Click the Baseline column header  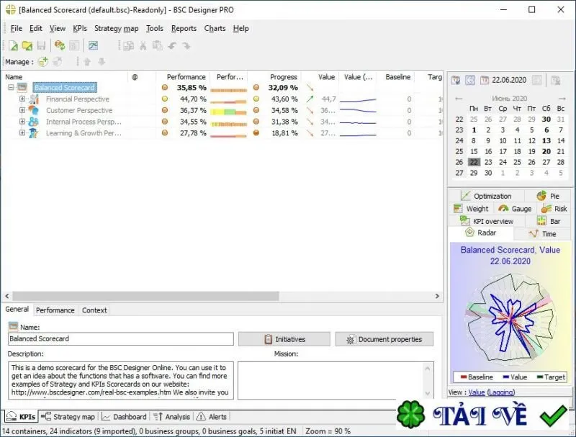398,77
